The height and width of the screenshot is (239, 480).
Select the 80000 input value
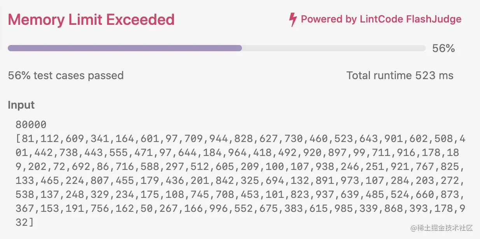coord(31,125)
